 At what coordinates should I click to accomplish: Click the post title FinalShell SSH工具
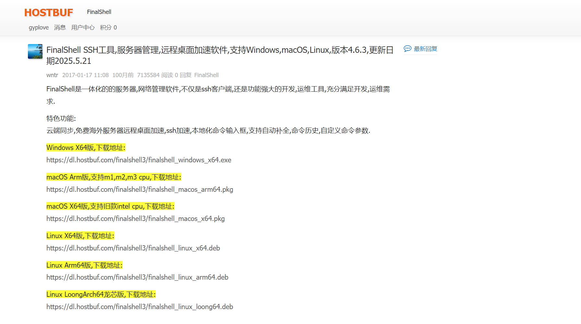220,55
